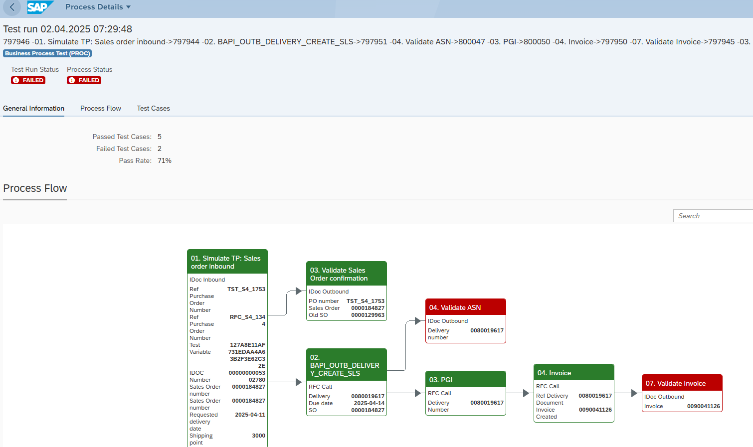Click the Process Status FAILED badge

[x=84, y=80]
